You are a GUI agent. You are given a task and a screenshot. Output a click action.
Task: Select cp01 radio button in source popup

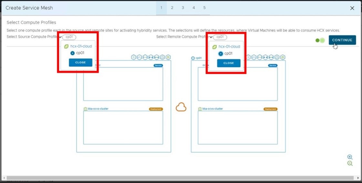72,53
